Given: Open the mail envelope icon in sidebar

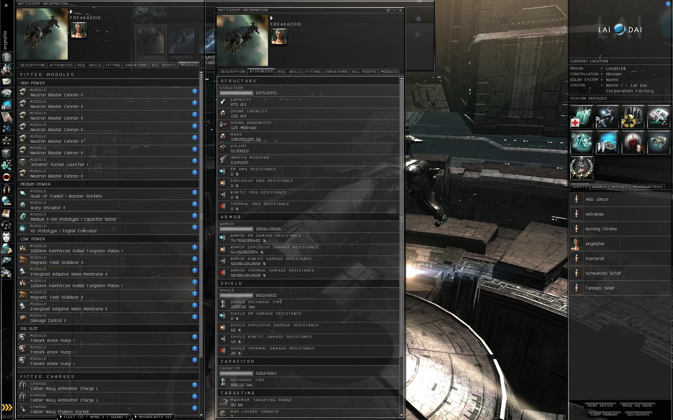Looking at the screenshot, I should [6, 82].
